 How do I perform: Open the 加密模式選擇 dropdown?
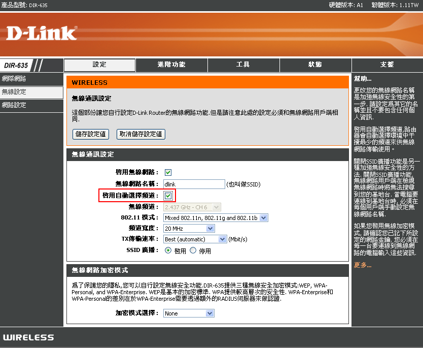point(189,313)
